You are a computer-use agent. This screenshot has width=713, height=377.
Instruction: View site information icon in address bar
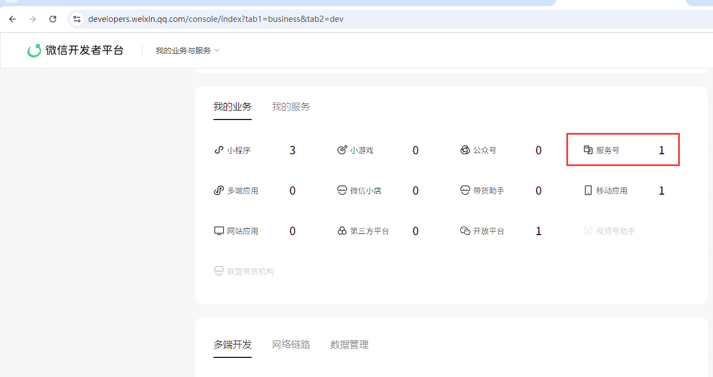pos(78,19)
